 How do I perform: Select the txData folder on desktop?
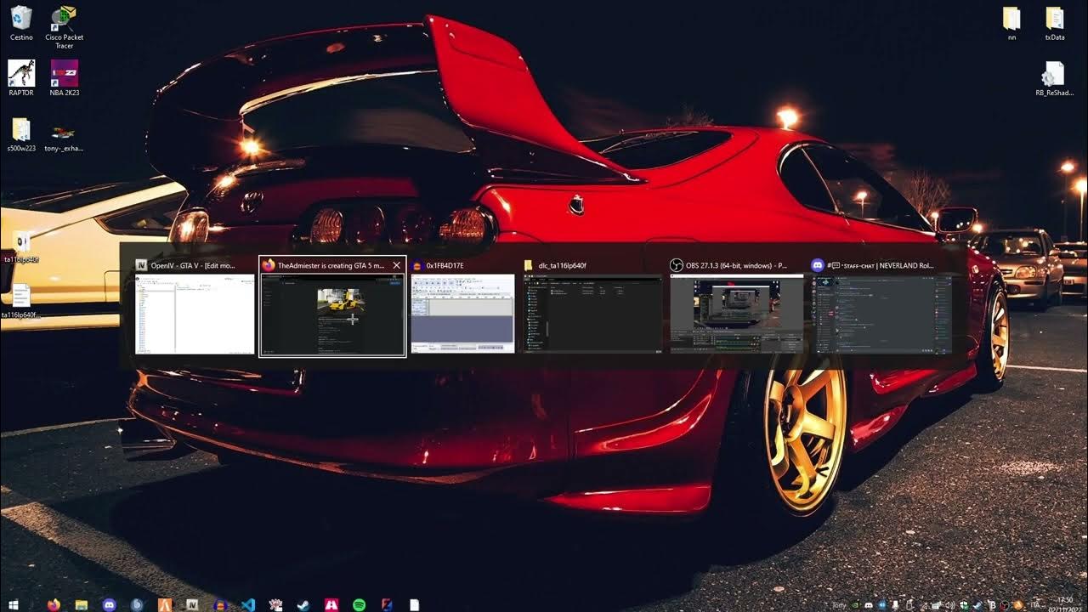1054,24
